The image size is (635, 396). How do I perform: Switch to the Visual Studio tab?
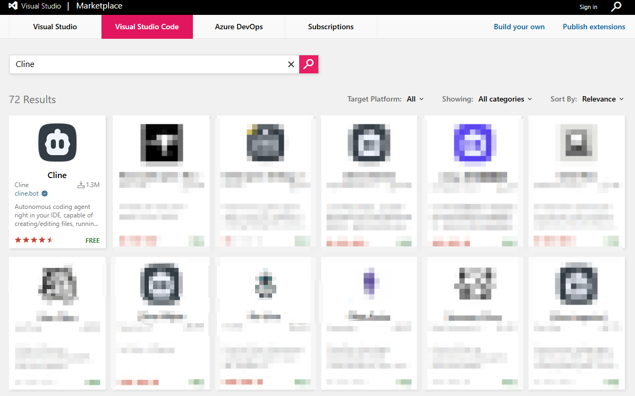pyautogui.click(x=55, y=27)
